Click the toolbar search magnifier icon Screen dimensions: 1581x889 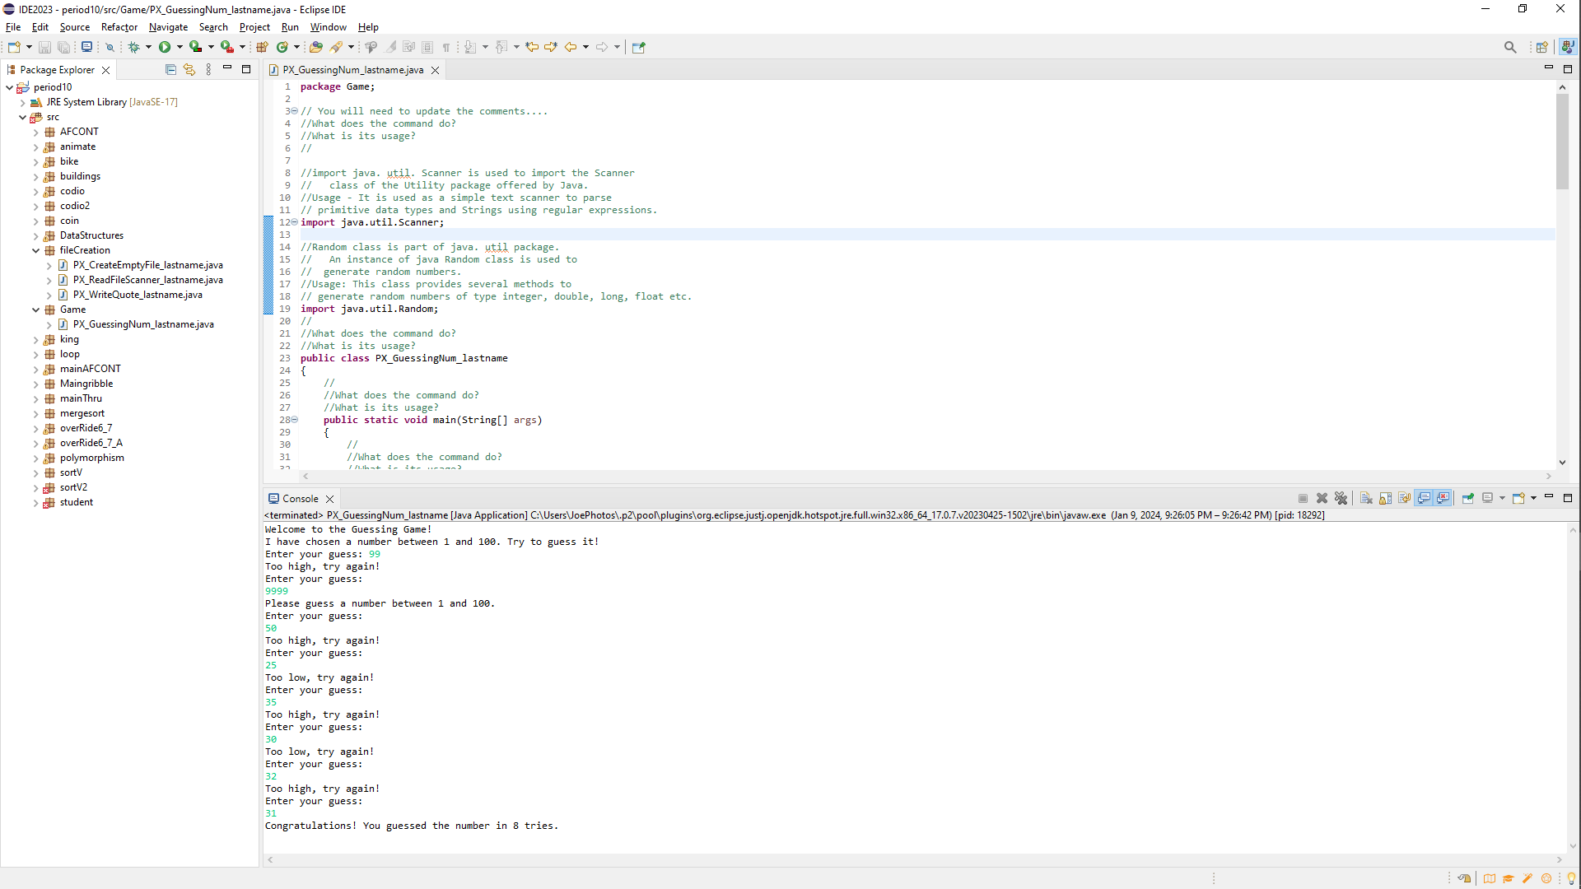1509,47
